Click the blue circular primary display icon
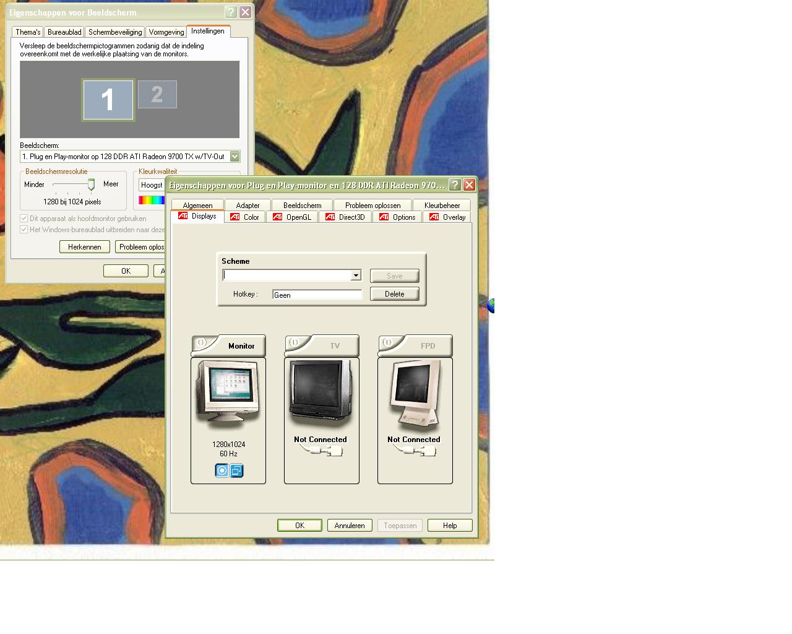This screenshot has width=792, height=634. (222, 471)
